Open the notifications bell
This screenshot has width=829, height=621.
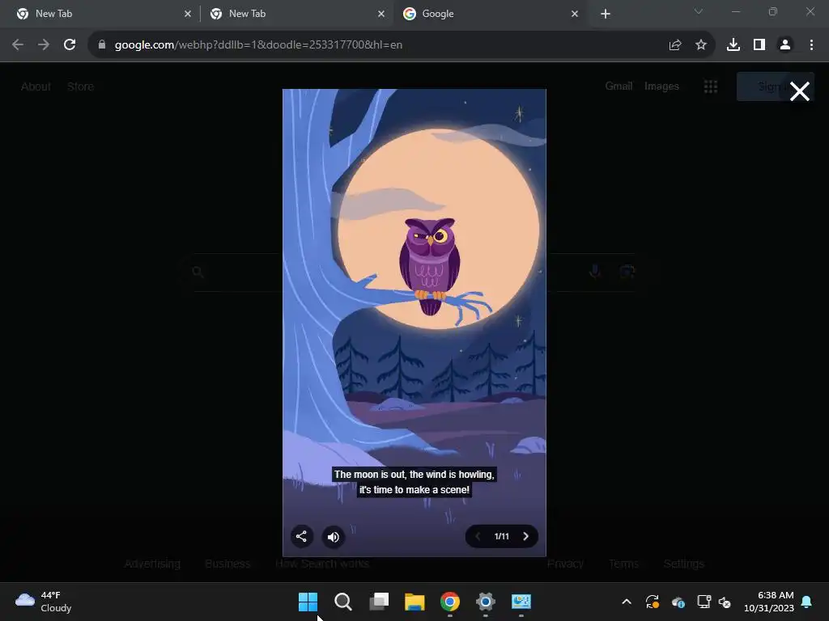807,602
